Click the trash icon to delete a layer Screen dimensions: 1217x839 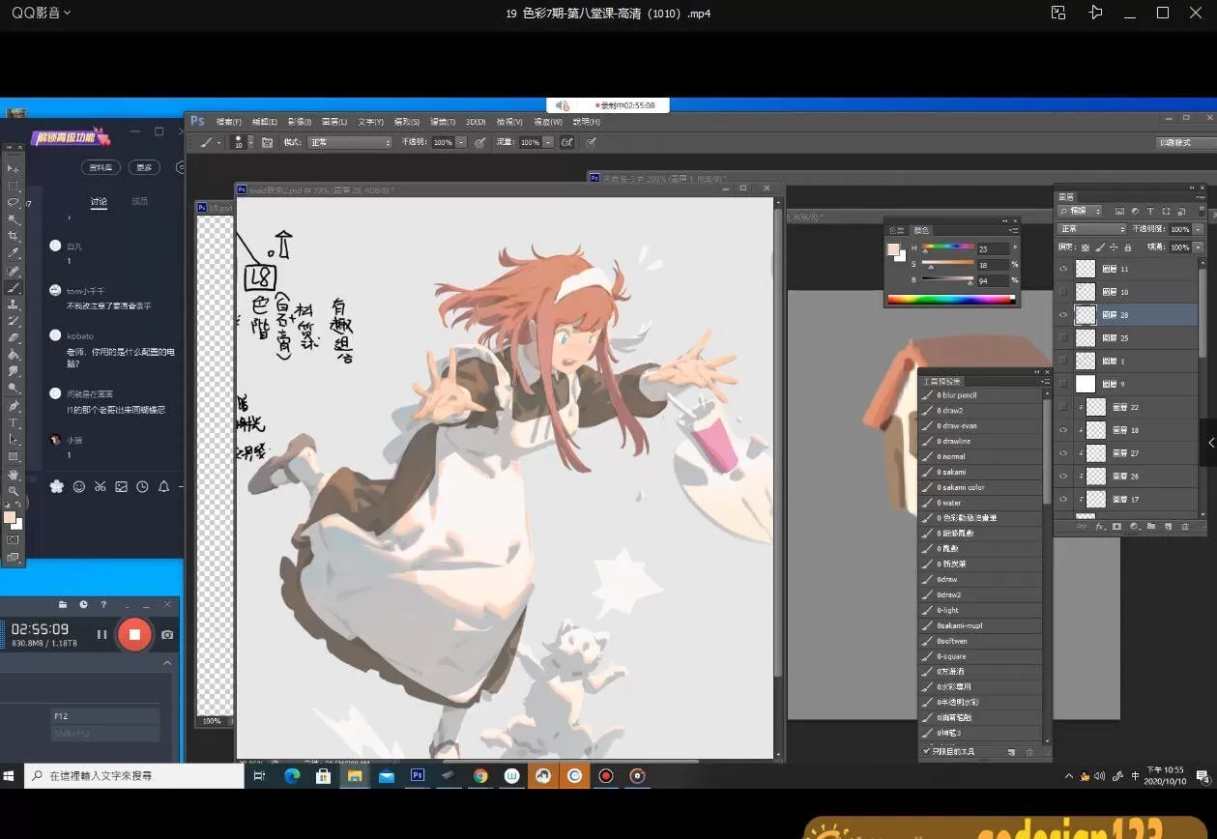click(1185, 526)
